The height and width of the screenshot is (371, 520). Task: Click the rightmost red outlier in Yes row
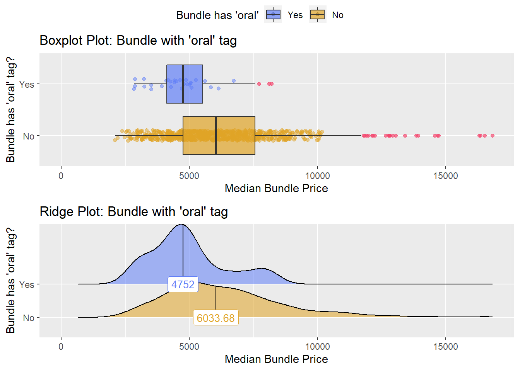pos(272,84)
